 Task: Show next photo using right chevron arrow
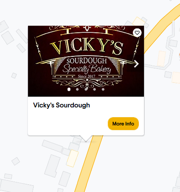[136, 64]
